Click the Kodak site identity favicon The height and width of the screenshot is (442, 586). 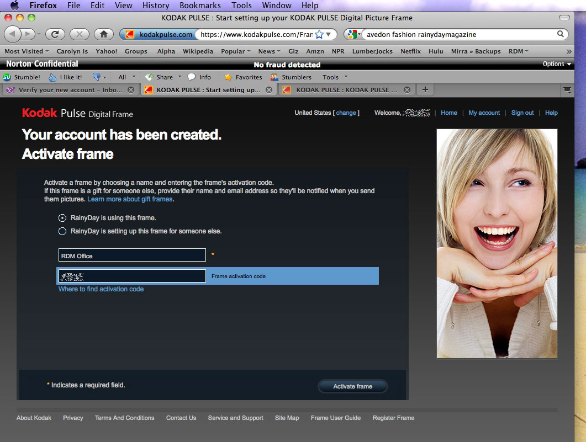[x=130, y=34]
